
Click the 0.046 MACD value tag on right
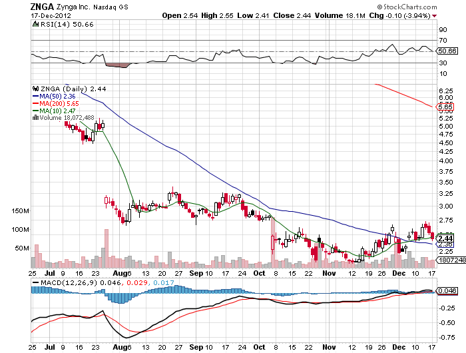point(447,290)
